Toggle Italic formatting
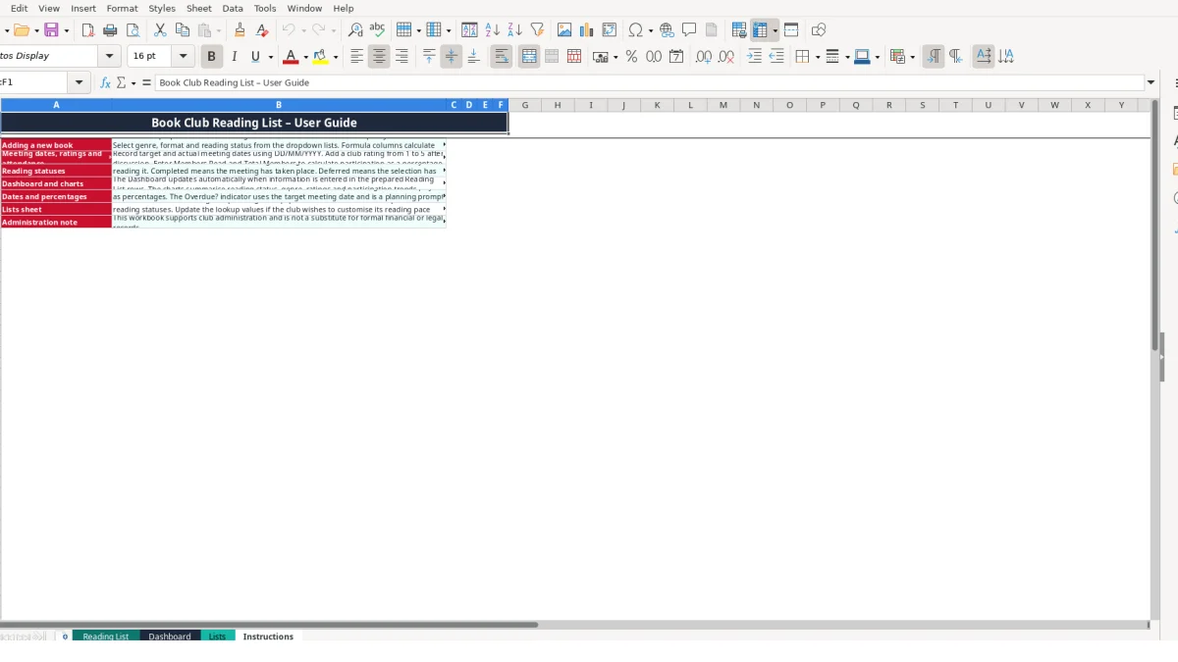The image size is (1178, 662). point(234,57)
